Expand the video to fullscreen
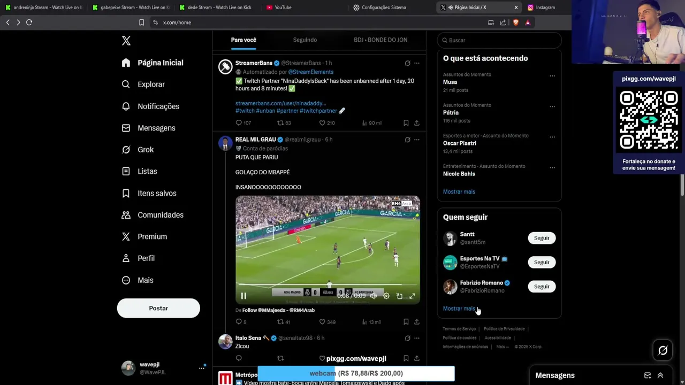This screenshot has width=685, height=385. 412,296
